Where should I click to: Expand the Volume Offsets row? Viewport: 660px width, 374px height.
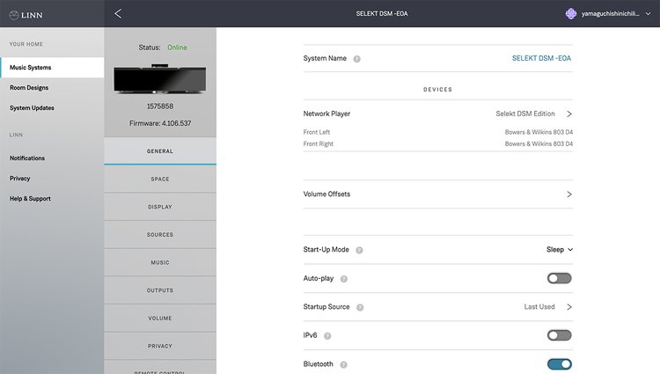568,194
